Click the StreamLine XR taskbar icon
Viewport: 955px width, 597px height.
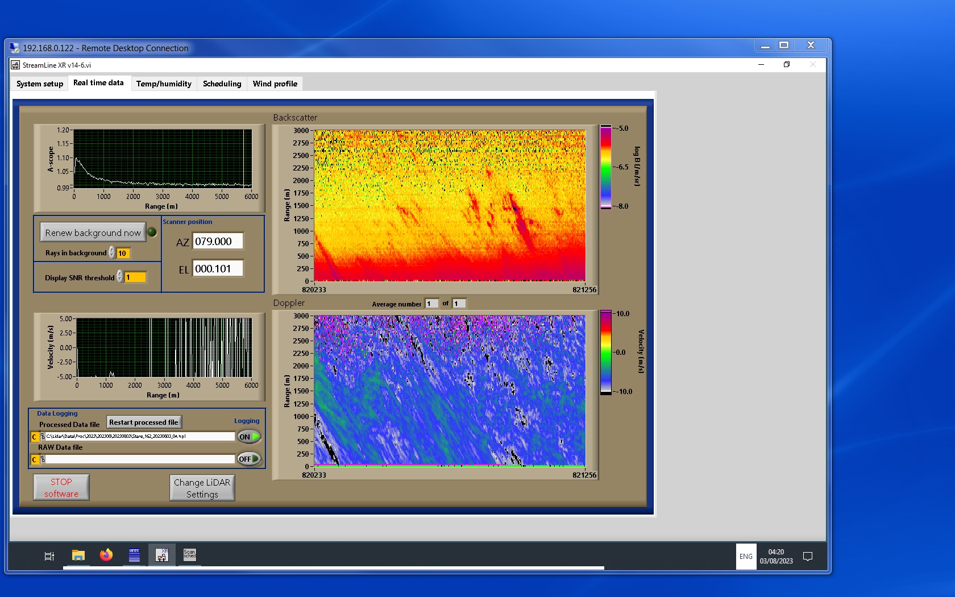[x=162, y=555]
